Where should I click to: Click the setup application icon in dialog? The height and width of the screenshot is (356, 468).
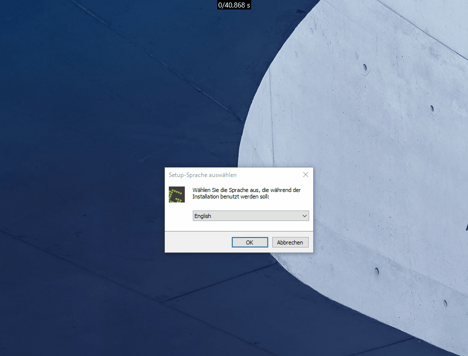[x=177, y=194]
